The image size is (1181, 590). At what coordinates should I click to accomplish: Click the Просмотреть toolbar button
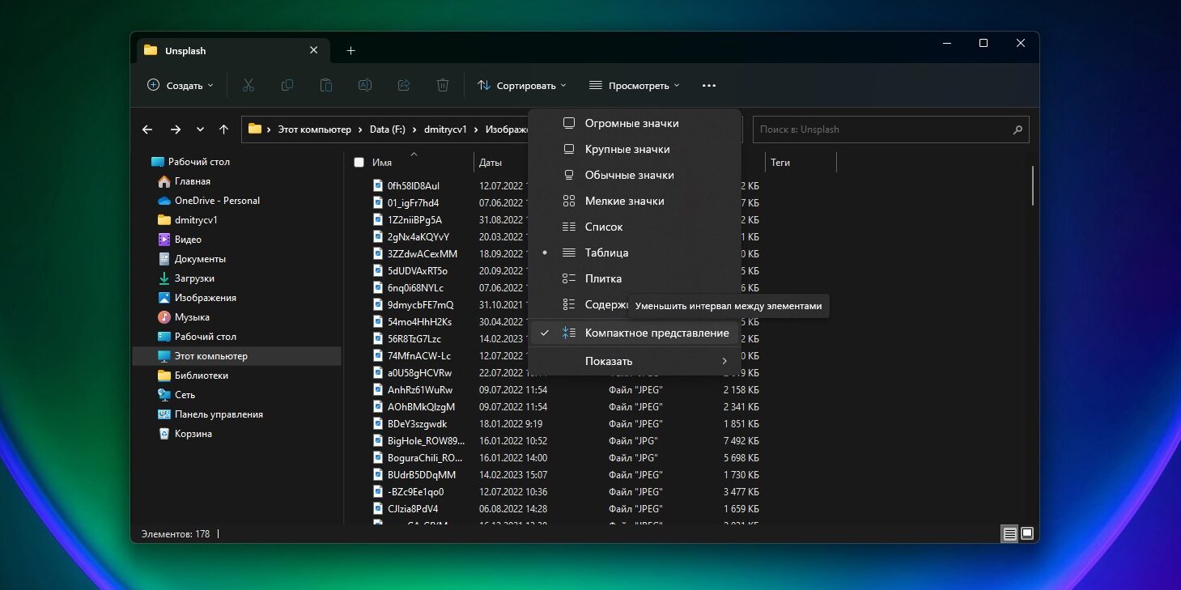pos(634,85)
